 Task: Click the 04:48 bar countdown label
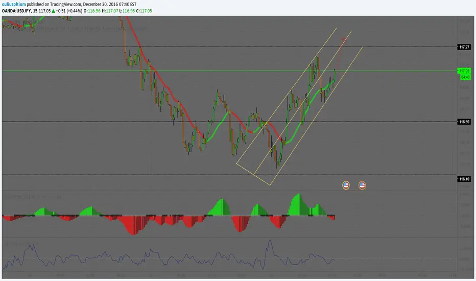465,77
